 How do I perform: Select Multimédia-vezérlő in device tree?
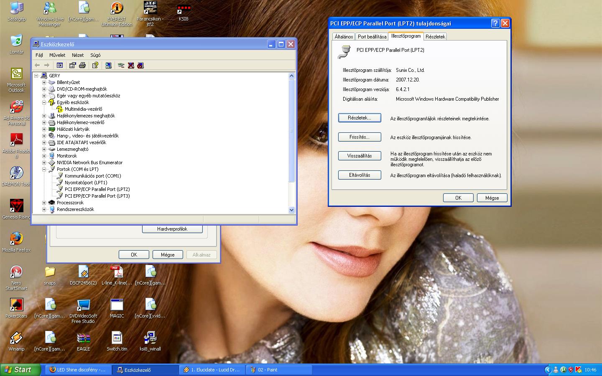83,109
